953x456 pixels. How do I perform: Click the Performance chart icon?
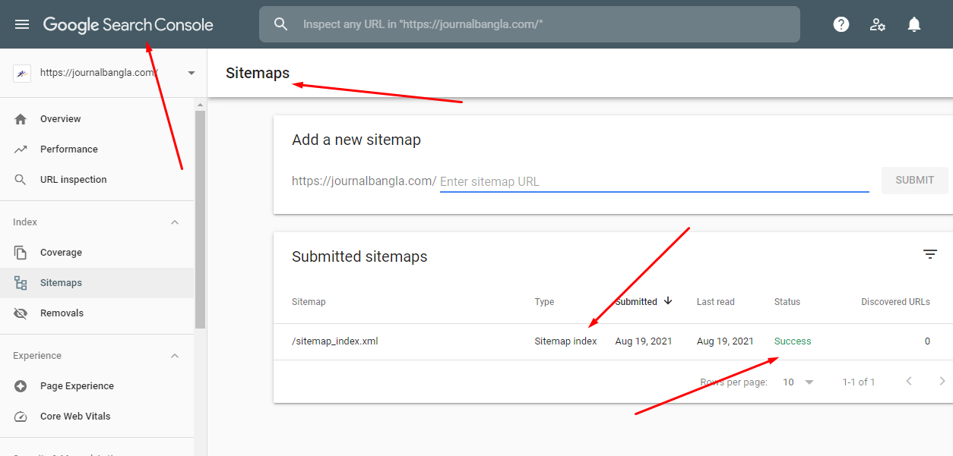(20, 149)
